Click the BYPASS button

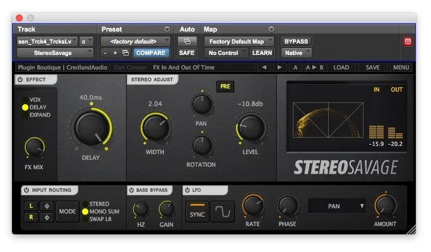point(296,42)
